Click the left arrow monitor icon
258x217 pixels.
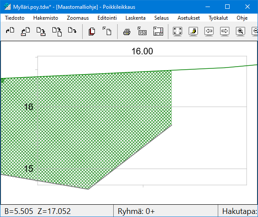(x=209, y=31)
